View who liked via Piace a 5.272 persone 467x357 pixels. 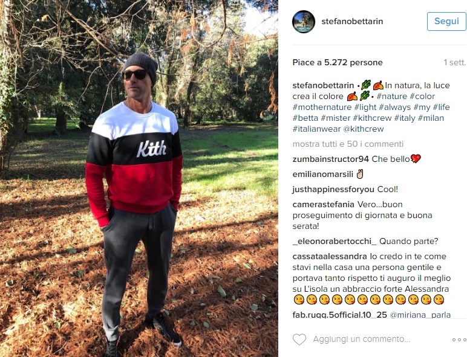[x=338, y=62]
